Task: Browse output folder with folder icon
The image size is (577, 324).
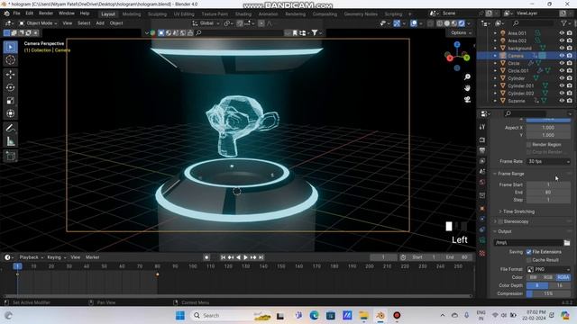Action: tap(567, 242)
